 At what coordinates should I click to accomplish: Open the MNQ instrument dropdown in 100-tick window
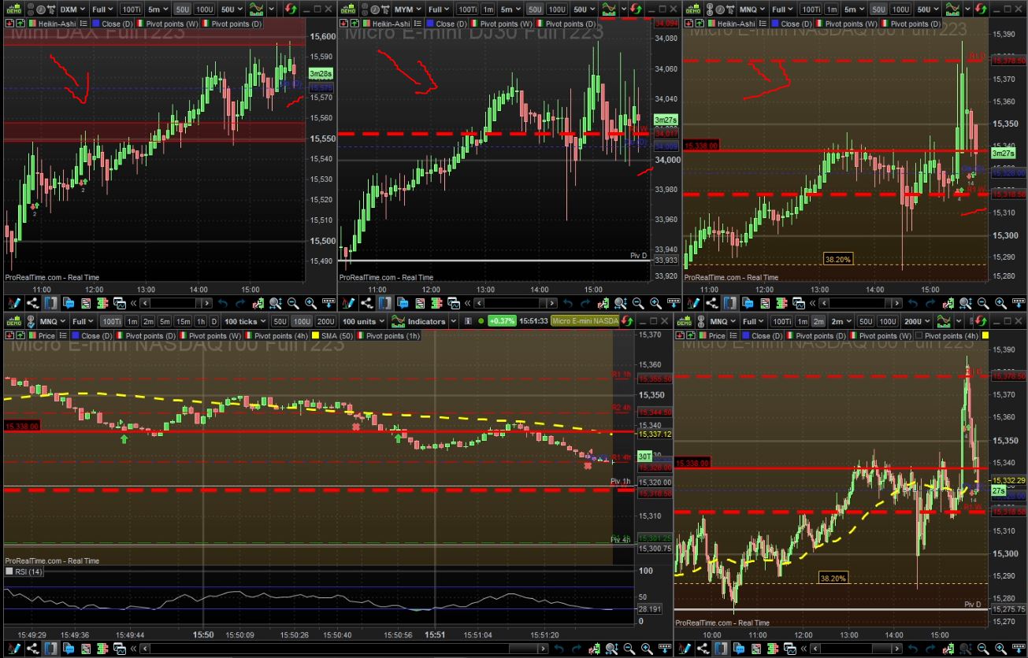(x=52, y=321)
